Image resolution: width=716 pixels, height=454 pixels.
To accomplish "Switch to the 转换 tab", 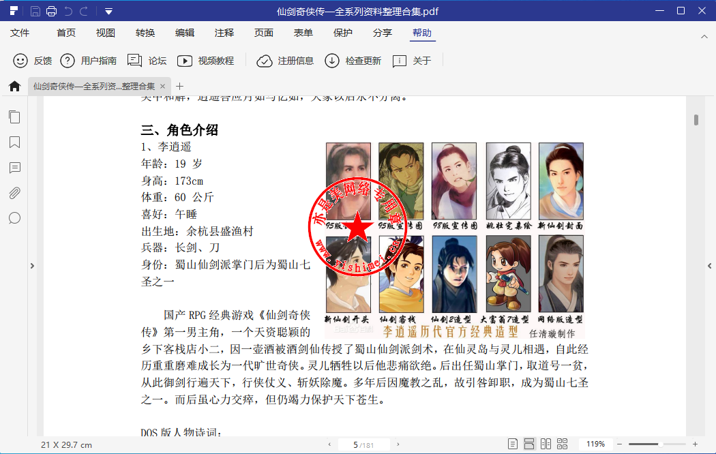I will [x=145, y=33].
